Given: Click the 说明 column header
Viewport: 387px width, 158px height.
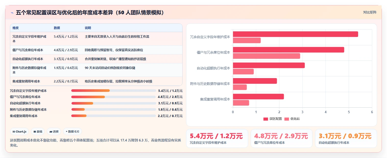Looking at the screenshot, I should pos(88,28).
